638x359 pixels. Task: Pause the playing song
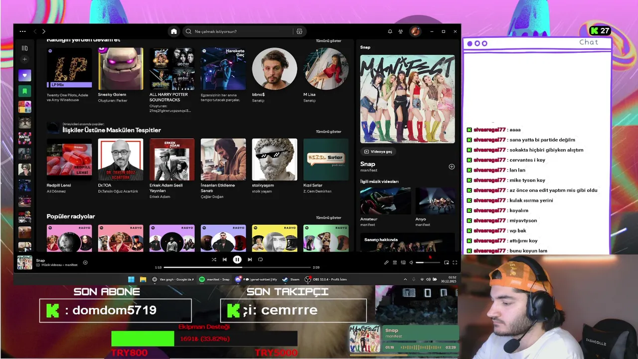(x=237, y=259)
